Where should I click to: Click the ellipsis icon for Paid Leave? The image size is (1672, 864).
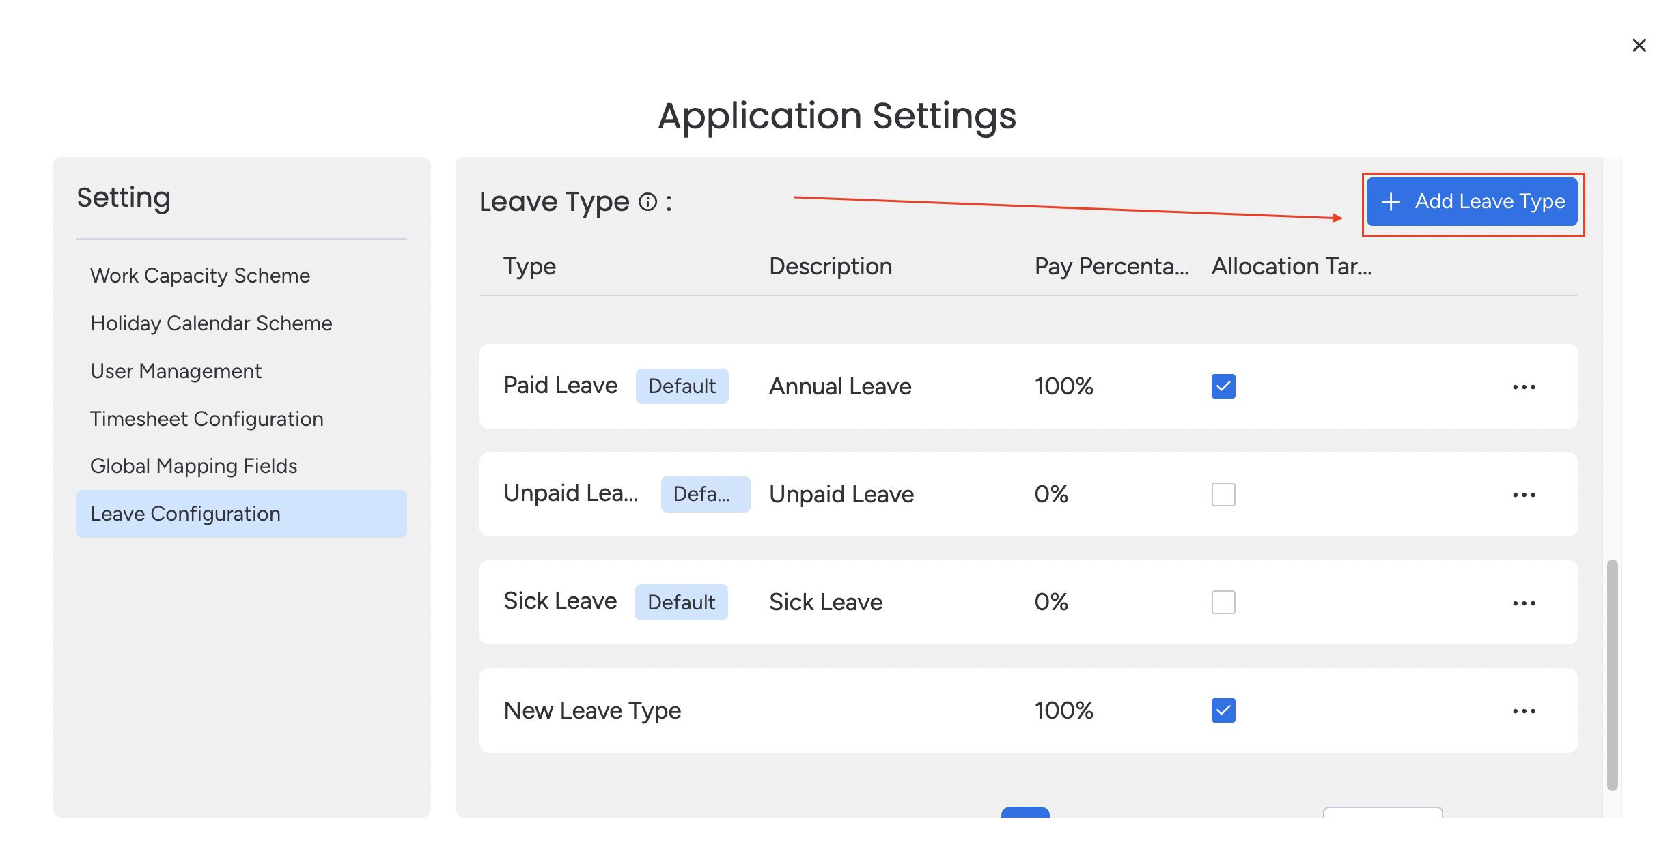[1525, 386]
